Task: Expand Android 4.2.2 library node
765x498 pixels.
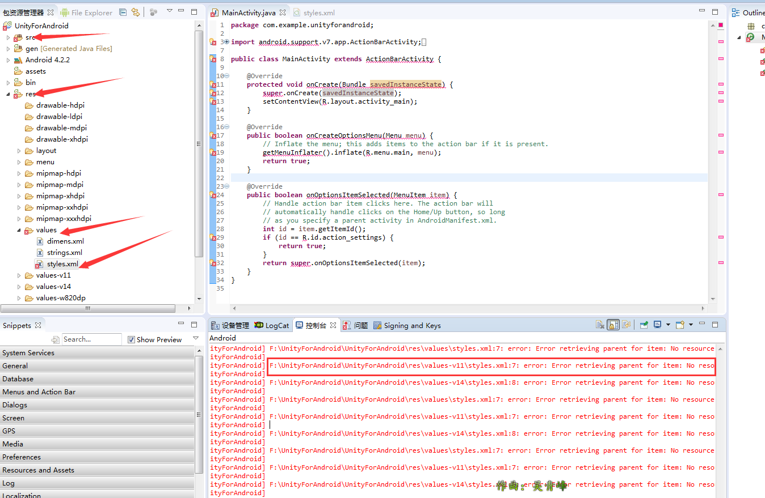Action: click(8, 60)
